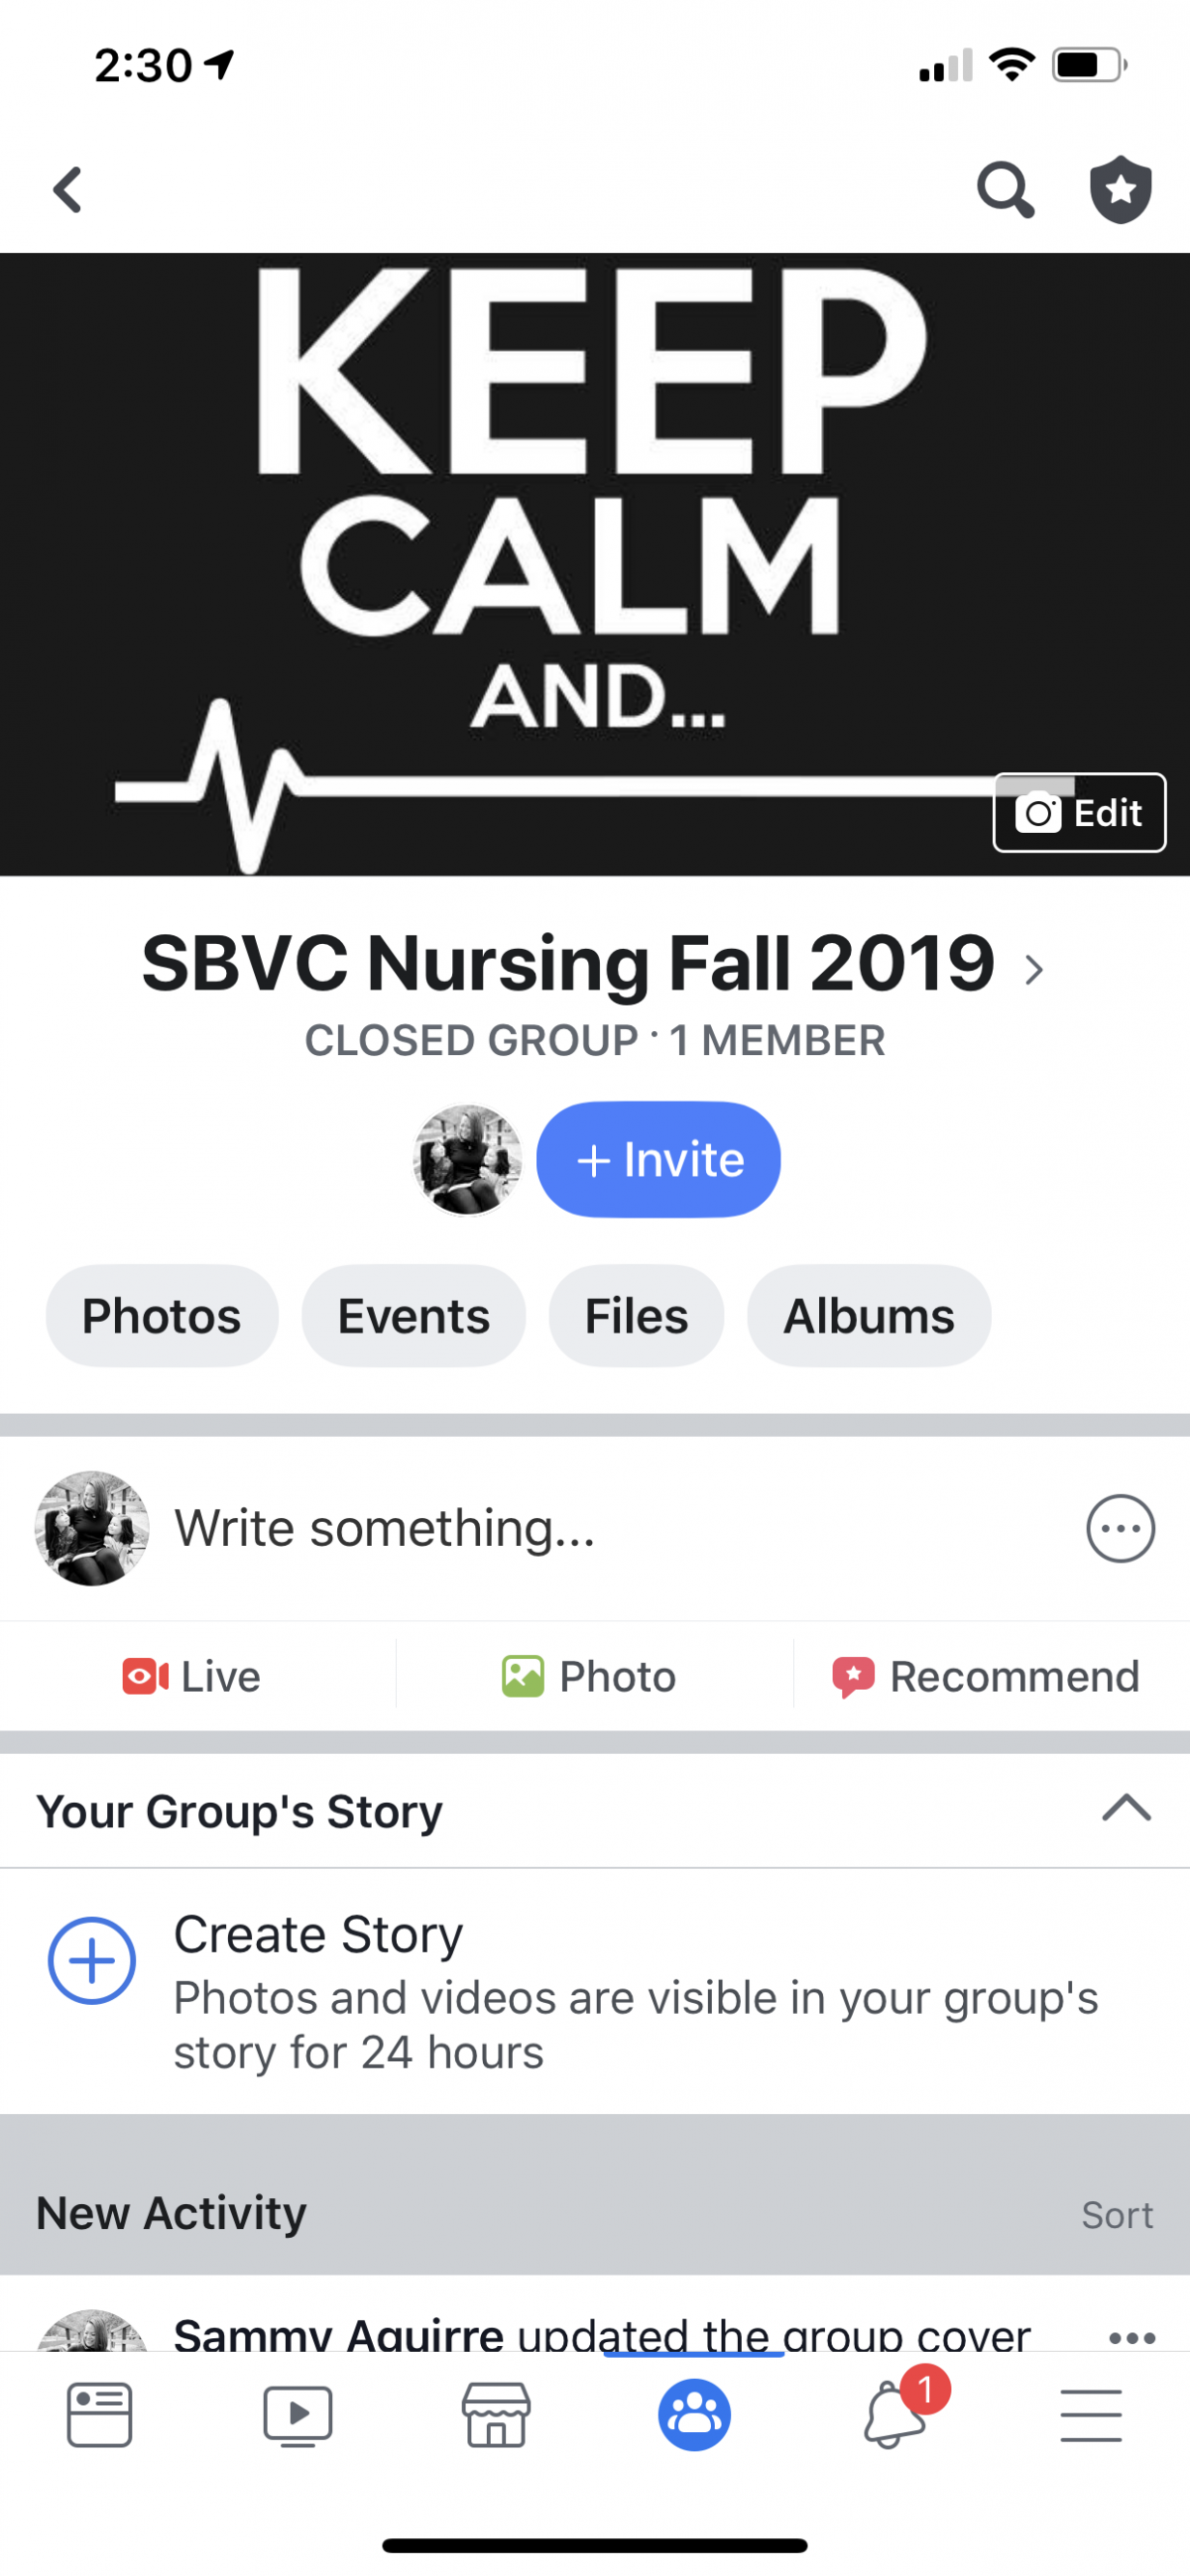Viewport: 1190px width, 2576px height.
Task: Tap the blue Invite button
Action: [x=659, y=1160]
